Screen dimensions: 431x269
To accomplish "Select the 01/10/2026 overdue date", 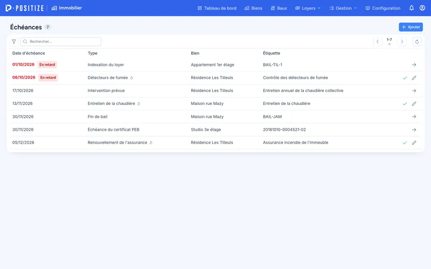I will 23,65.
